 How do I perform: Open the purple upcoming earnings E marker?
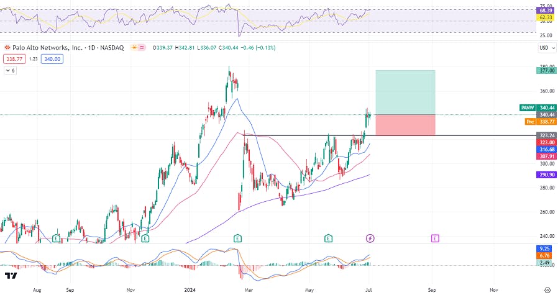435,238
